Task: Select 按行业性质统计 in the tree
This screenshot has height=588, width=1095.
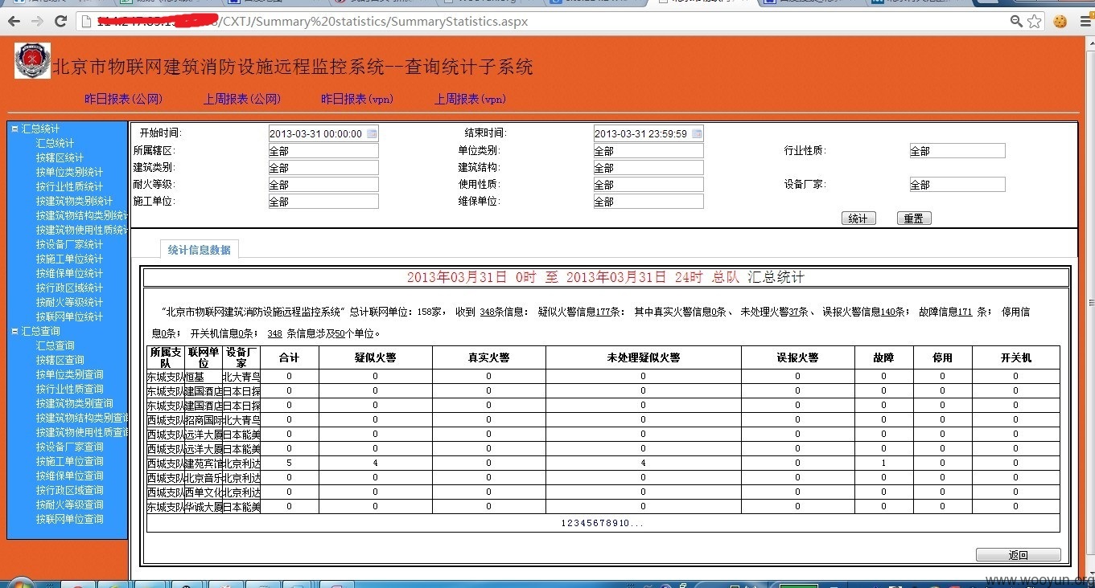Action: click(x=69, y=186)
